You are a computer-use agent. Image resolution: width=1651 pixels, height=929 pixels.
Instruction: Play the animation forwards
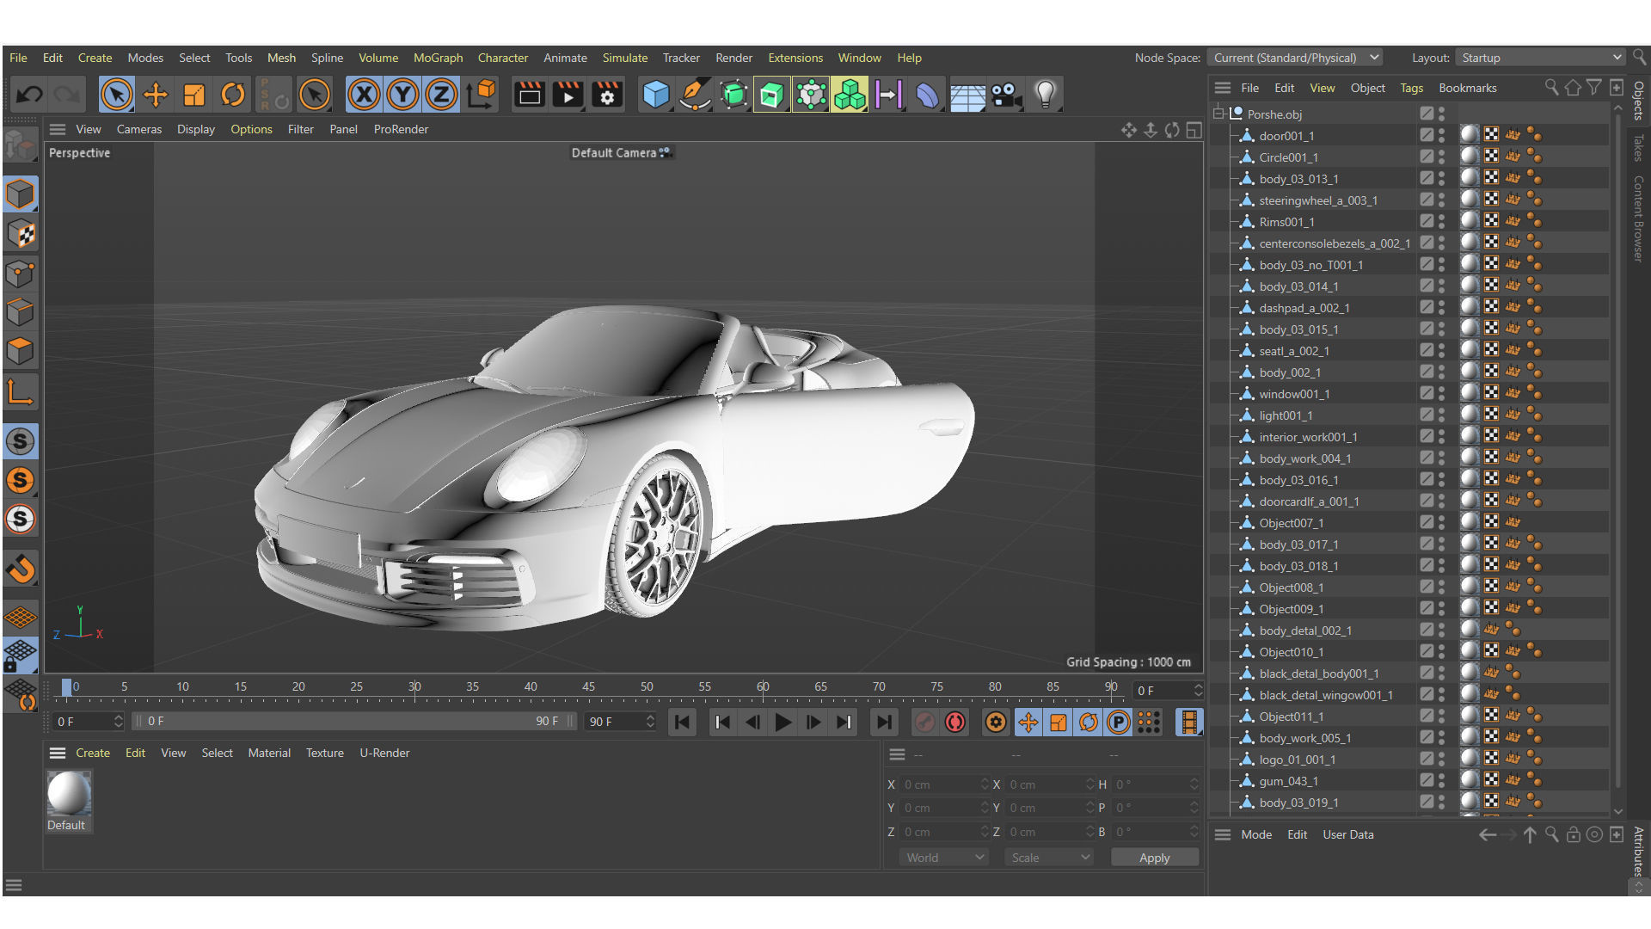coord(783,723)
